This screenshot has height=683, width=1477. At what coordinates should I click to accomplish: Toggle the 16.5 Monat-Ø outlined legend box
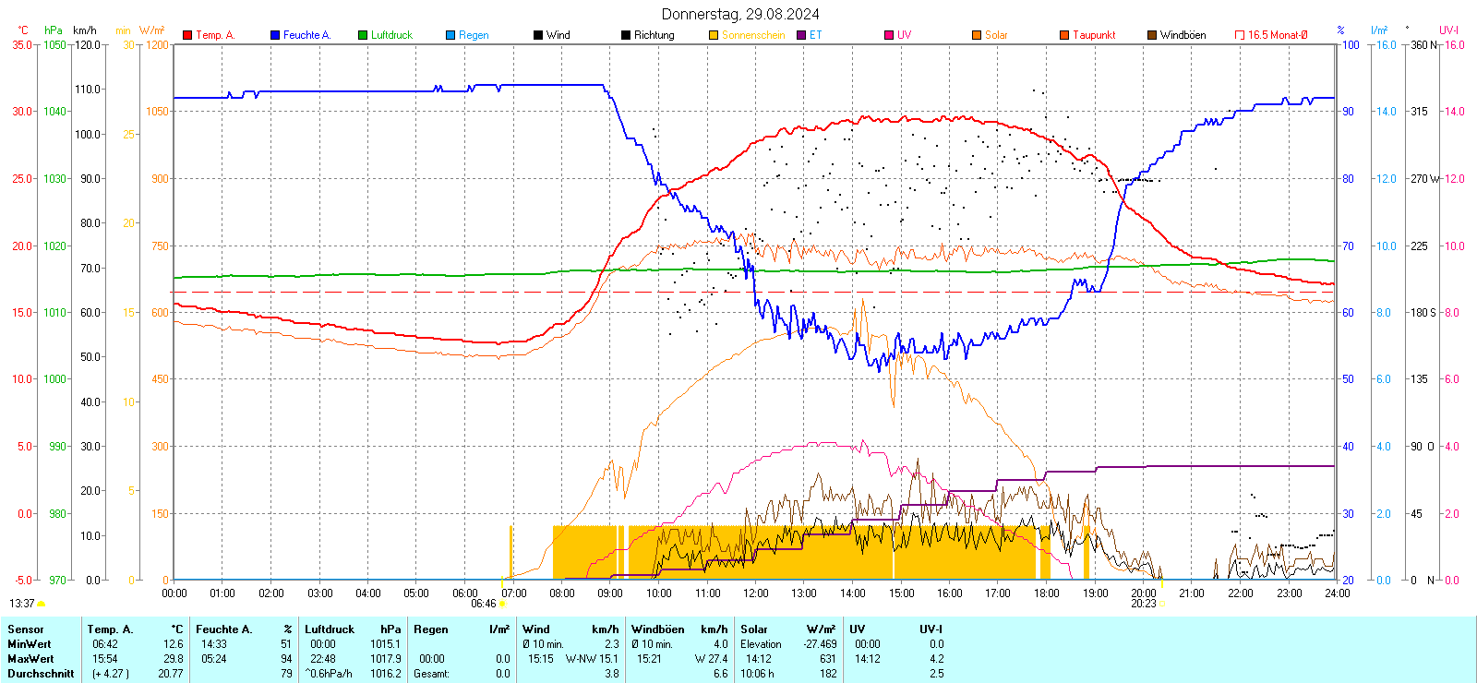click(1240, 35)
